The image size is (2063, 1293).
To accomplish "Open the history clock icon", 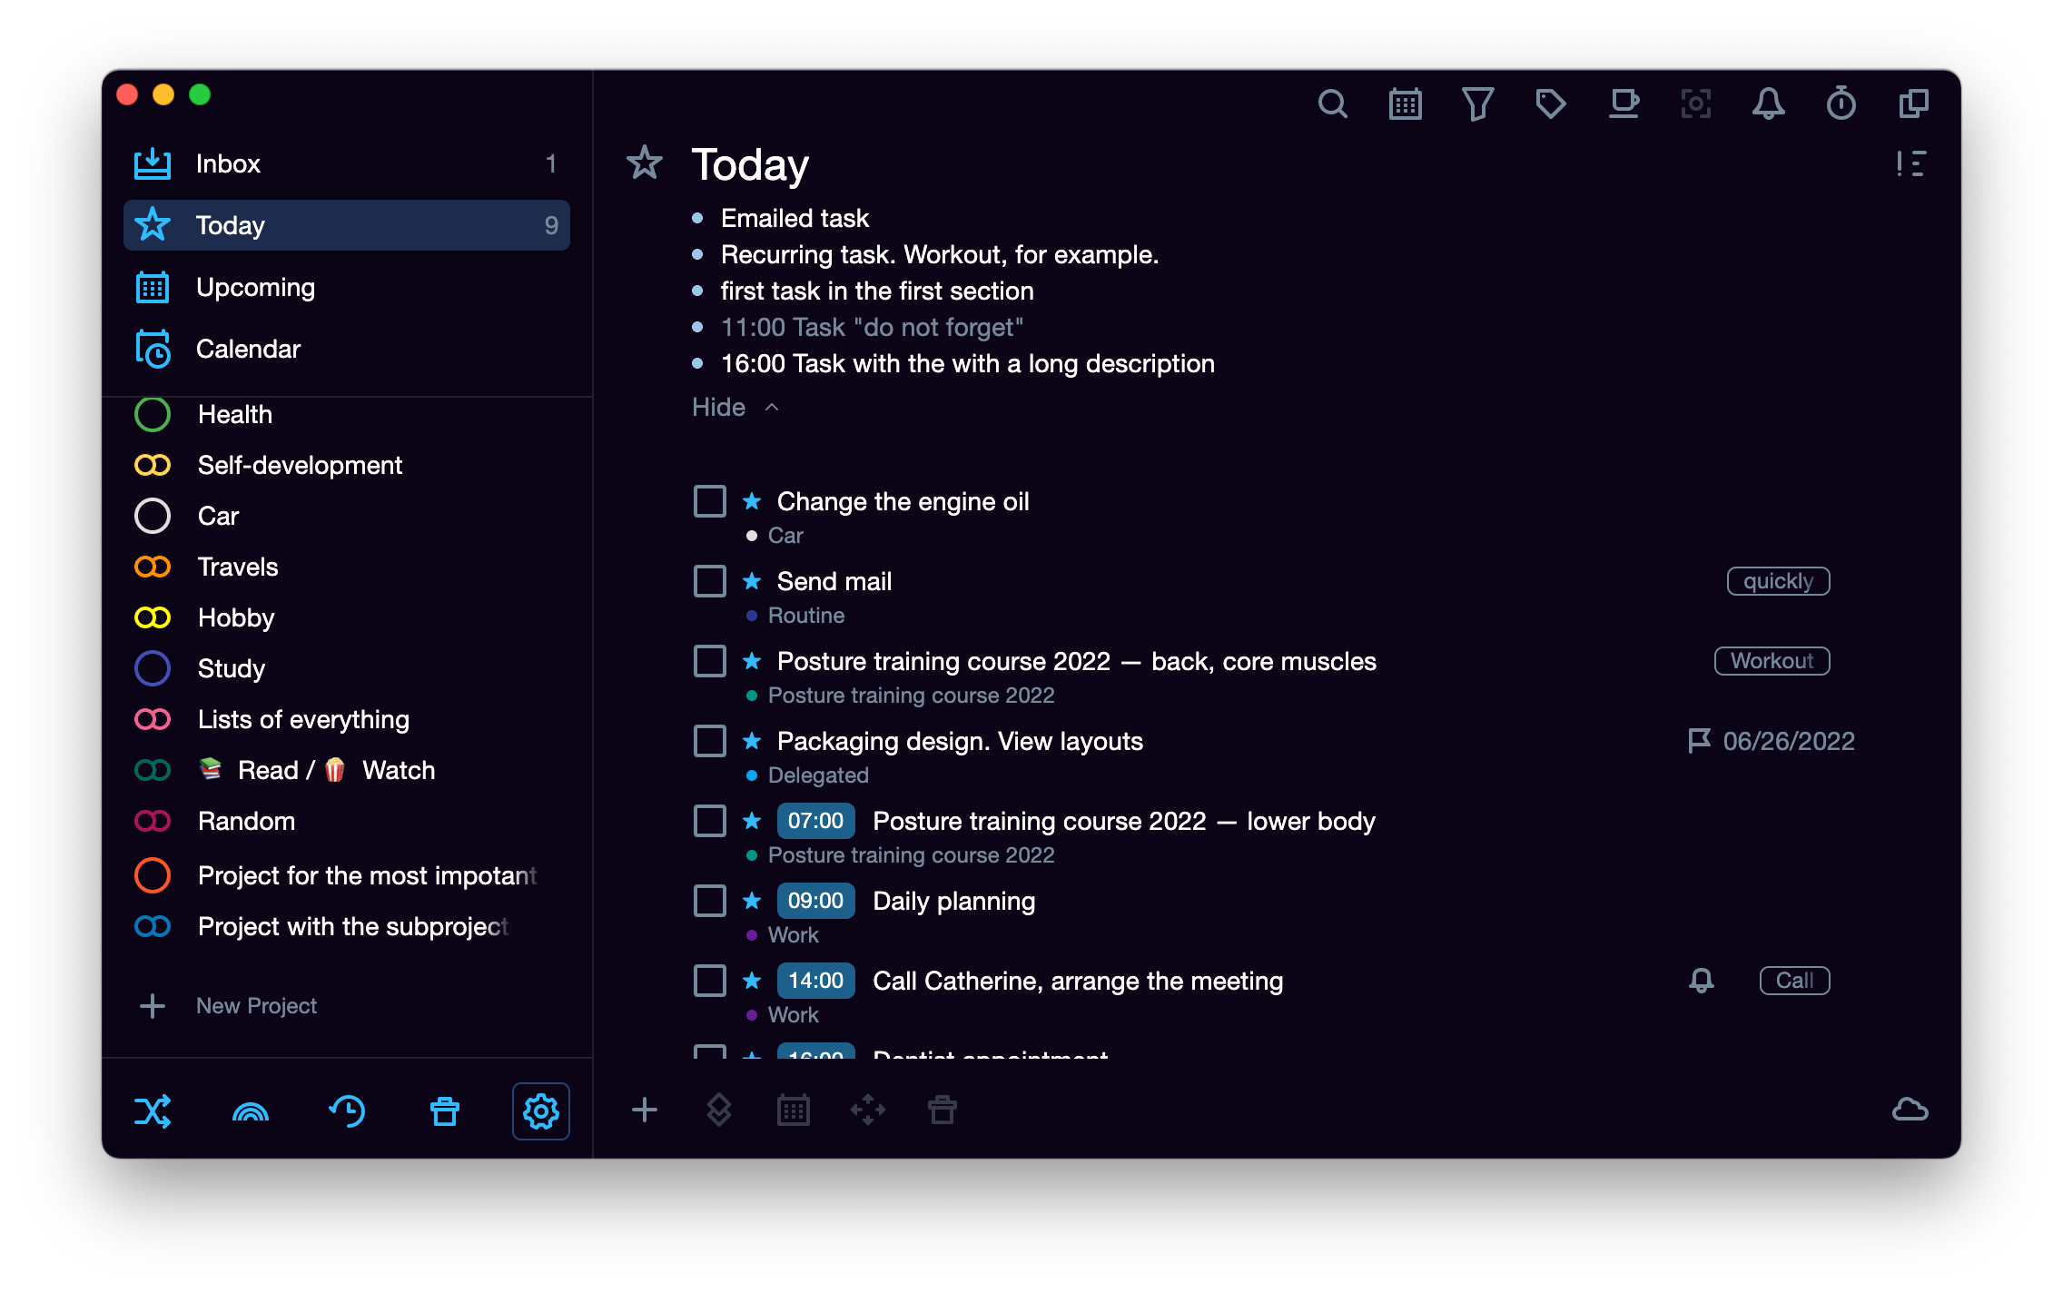I will point(348,1110).
